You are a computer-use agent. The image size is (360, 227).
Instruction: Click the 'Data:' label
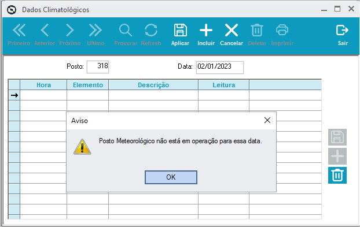(185, 66)
